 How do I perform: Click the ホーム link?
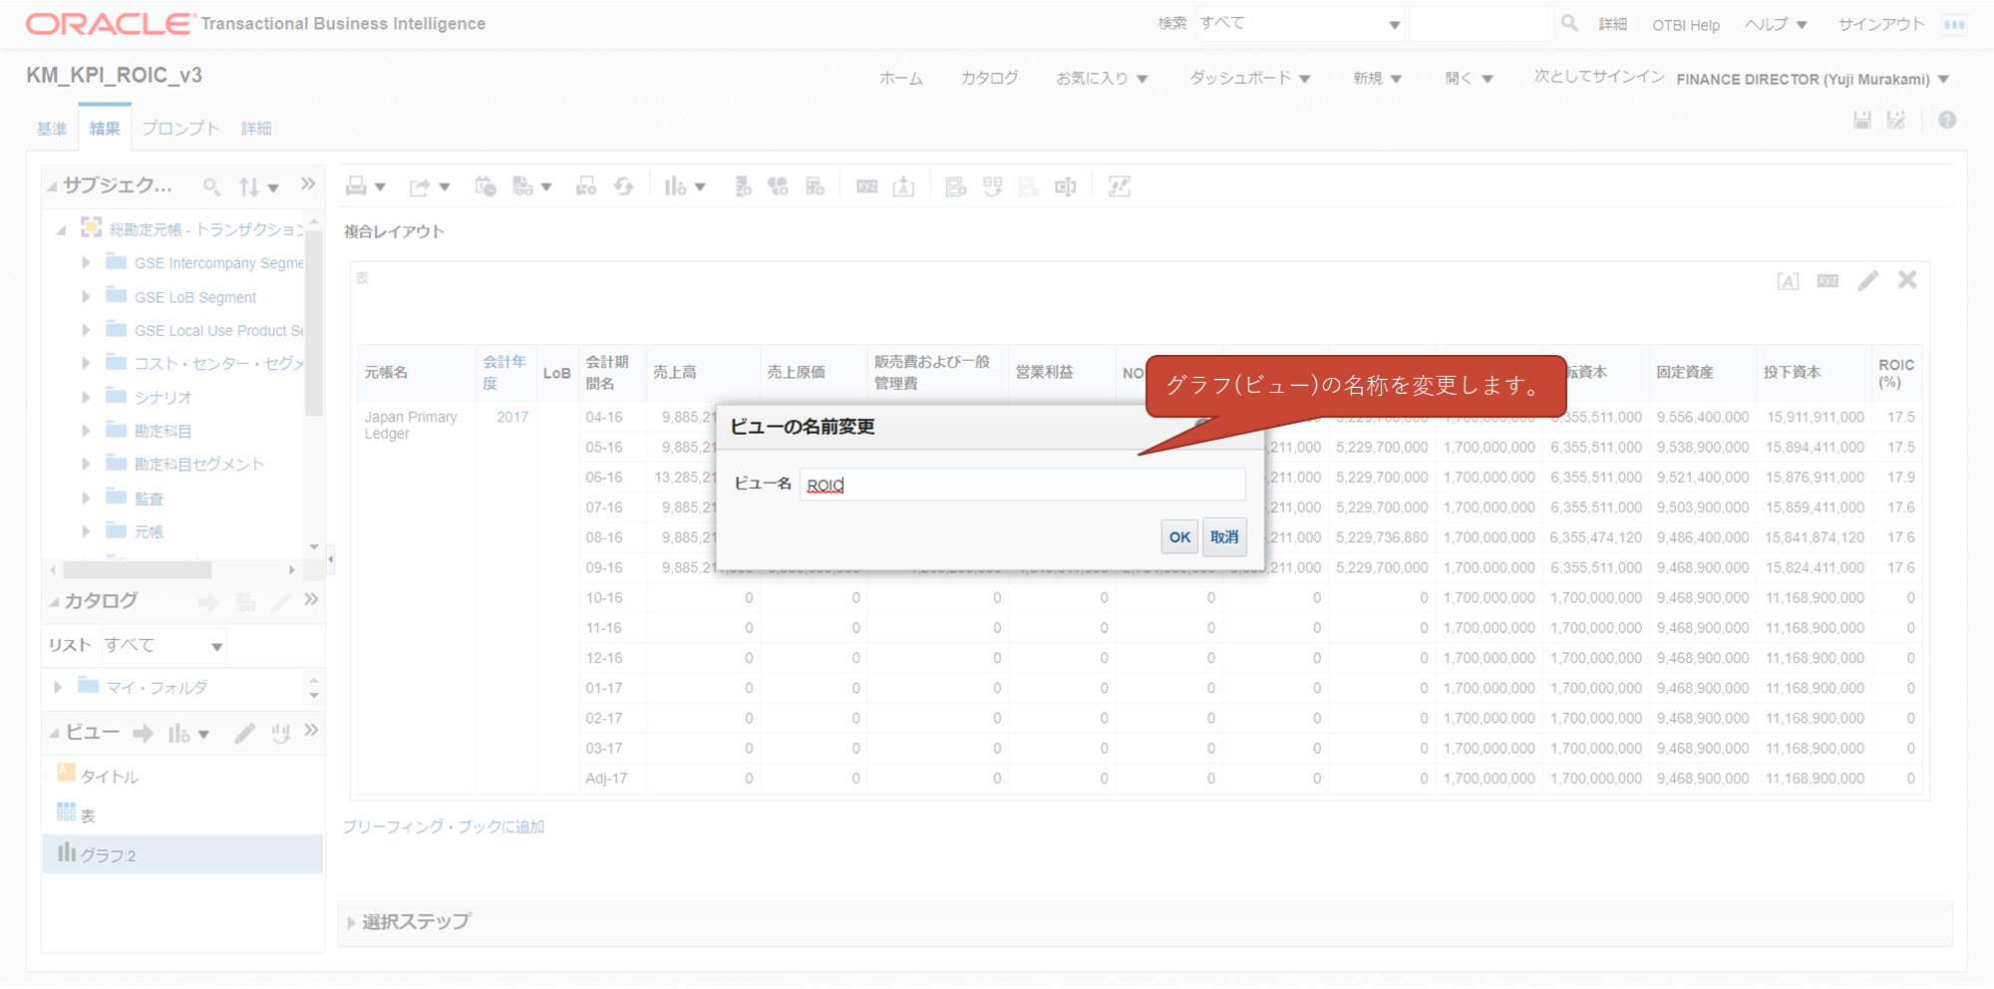901,78
